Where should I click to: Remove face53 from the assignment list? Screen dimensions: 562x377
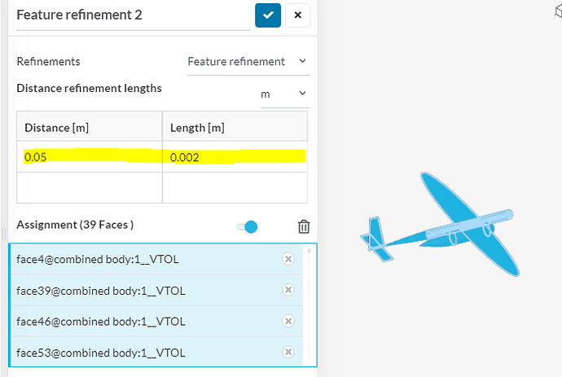288,353
